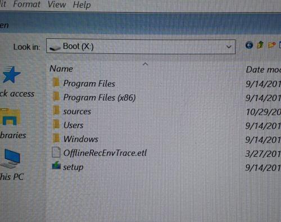Open the Quick access star icon

coord(11,75)
